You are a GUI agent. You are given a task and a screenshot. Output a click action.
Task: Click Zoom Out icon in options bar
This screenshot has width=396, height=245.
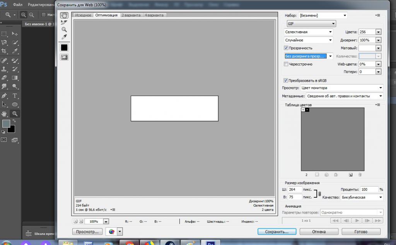coord(32,15)
